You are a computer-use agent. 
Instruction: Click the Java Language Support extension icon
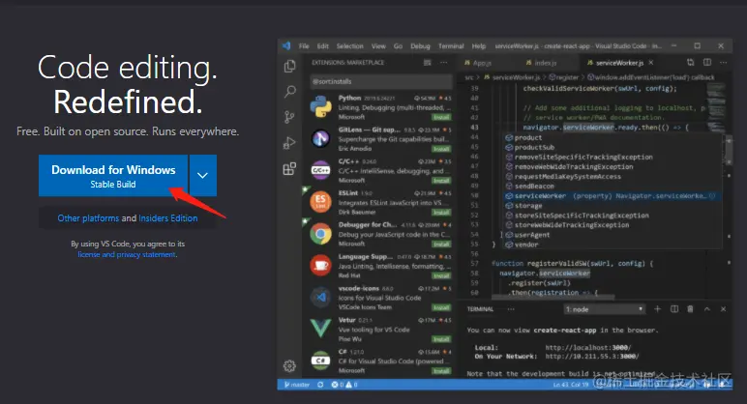tap(320, 266)
